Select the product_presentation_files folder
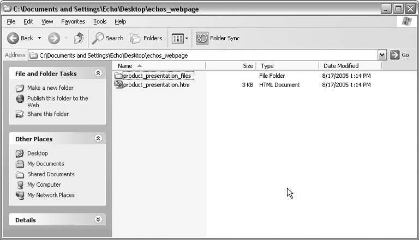 [157, 76]
